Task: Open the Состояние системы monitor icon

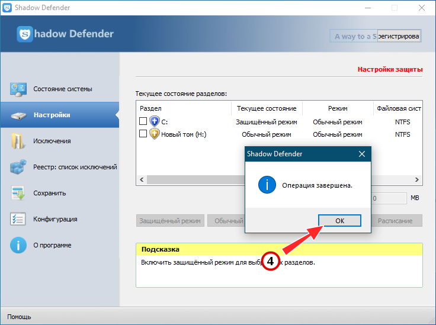Action: (x=18, y=89)
